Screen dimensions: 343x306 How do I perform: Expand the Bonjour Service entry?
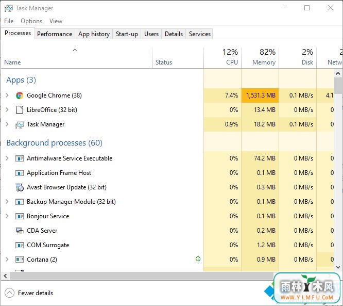pos(7,216)
